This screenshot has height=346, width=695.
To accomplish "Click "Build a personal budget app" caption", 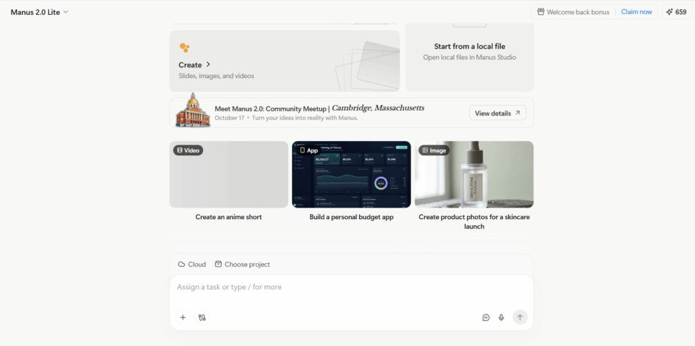I will pyautogui.click(x=352, y=217).
